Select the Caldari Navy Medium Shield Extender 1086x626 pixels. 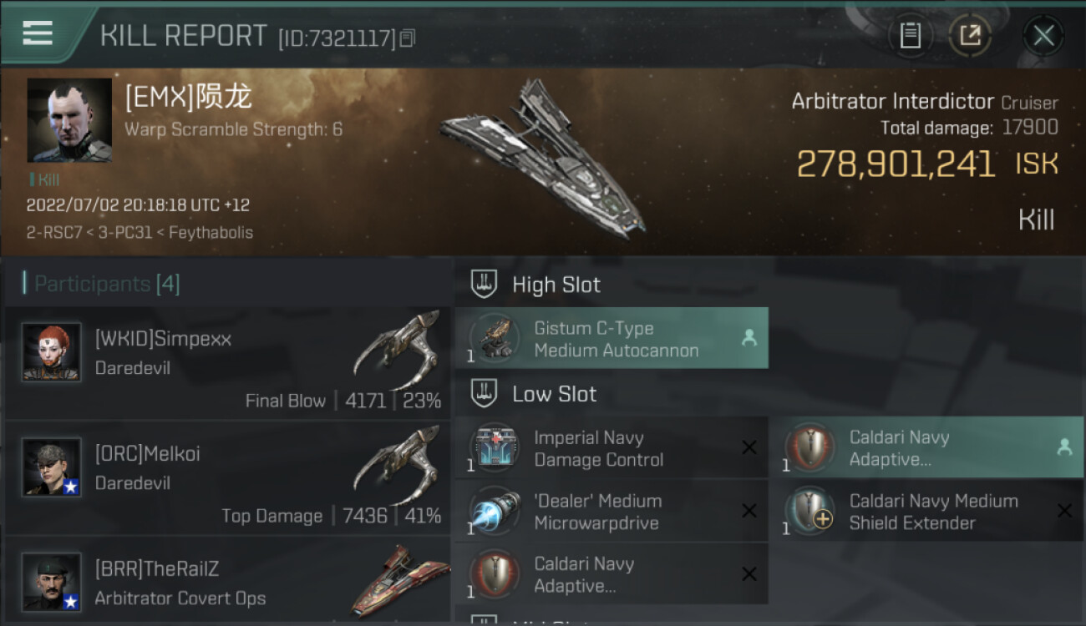coord(926,512)
